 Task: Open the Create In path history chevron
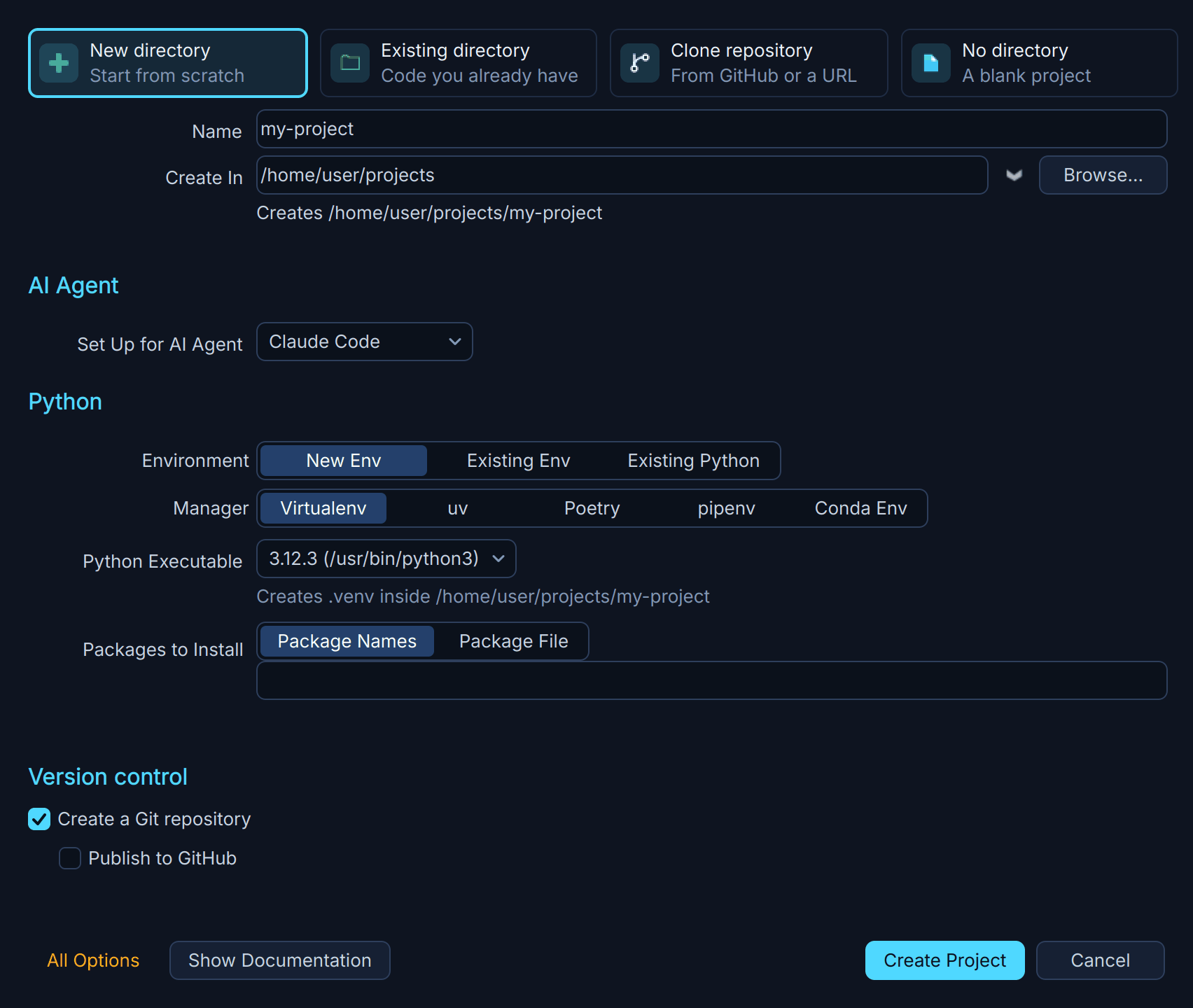click(x=1014, y=175)
